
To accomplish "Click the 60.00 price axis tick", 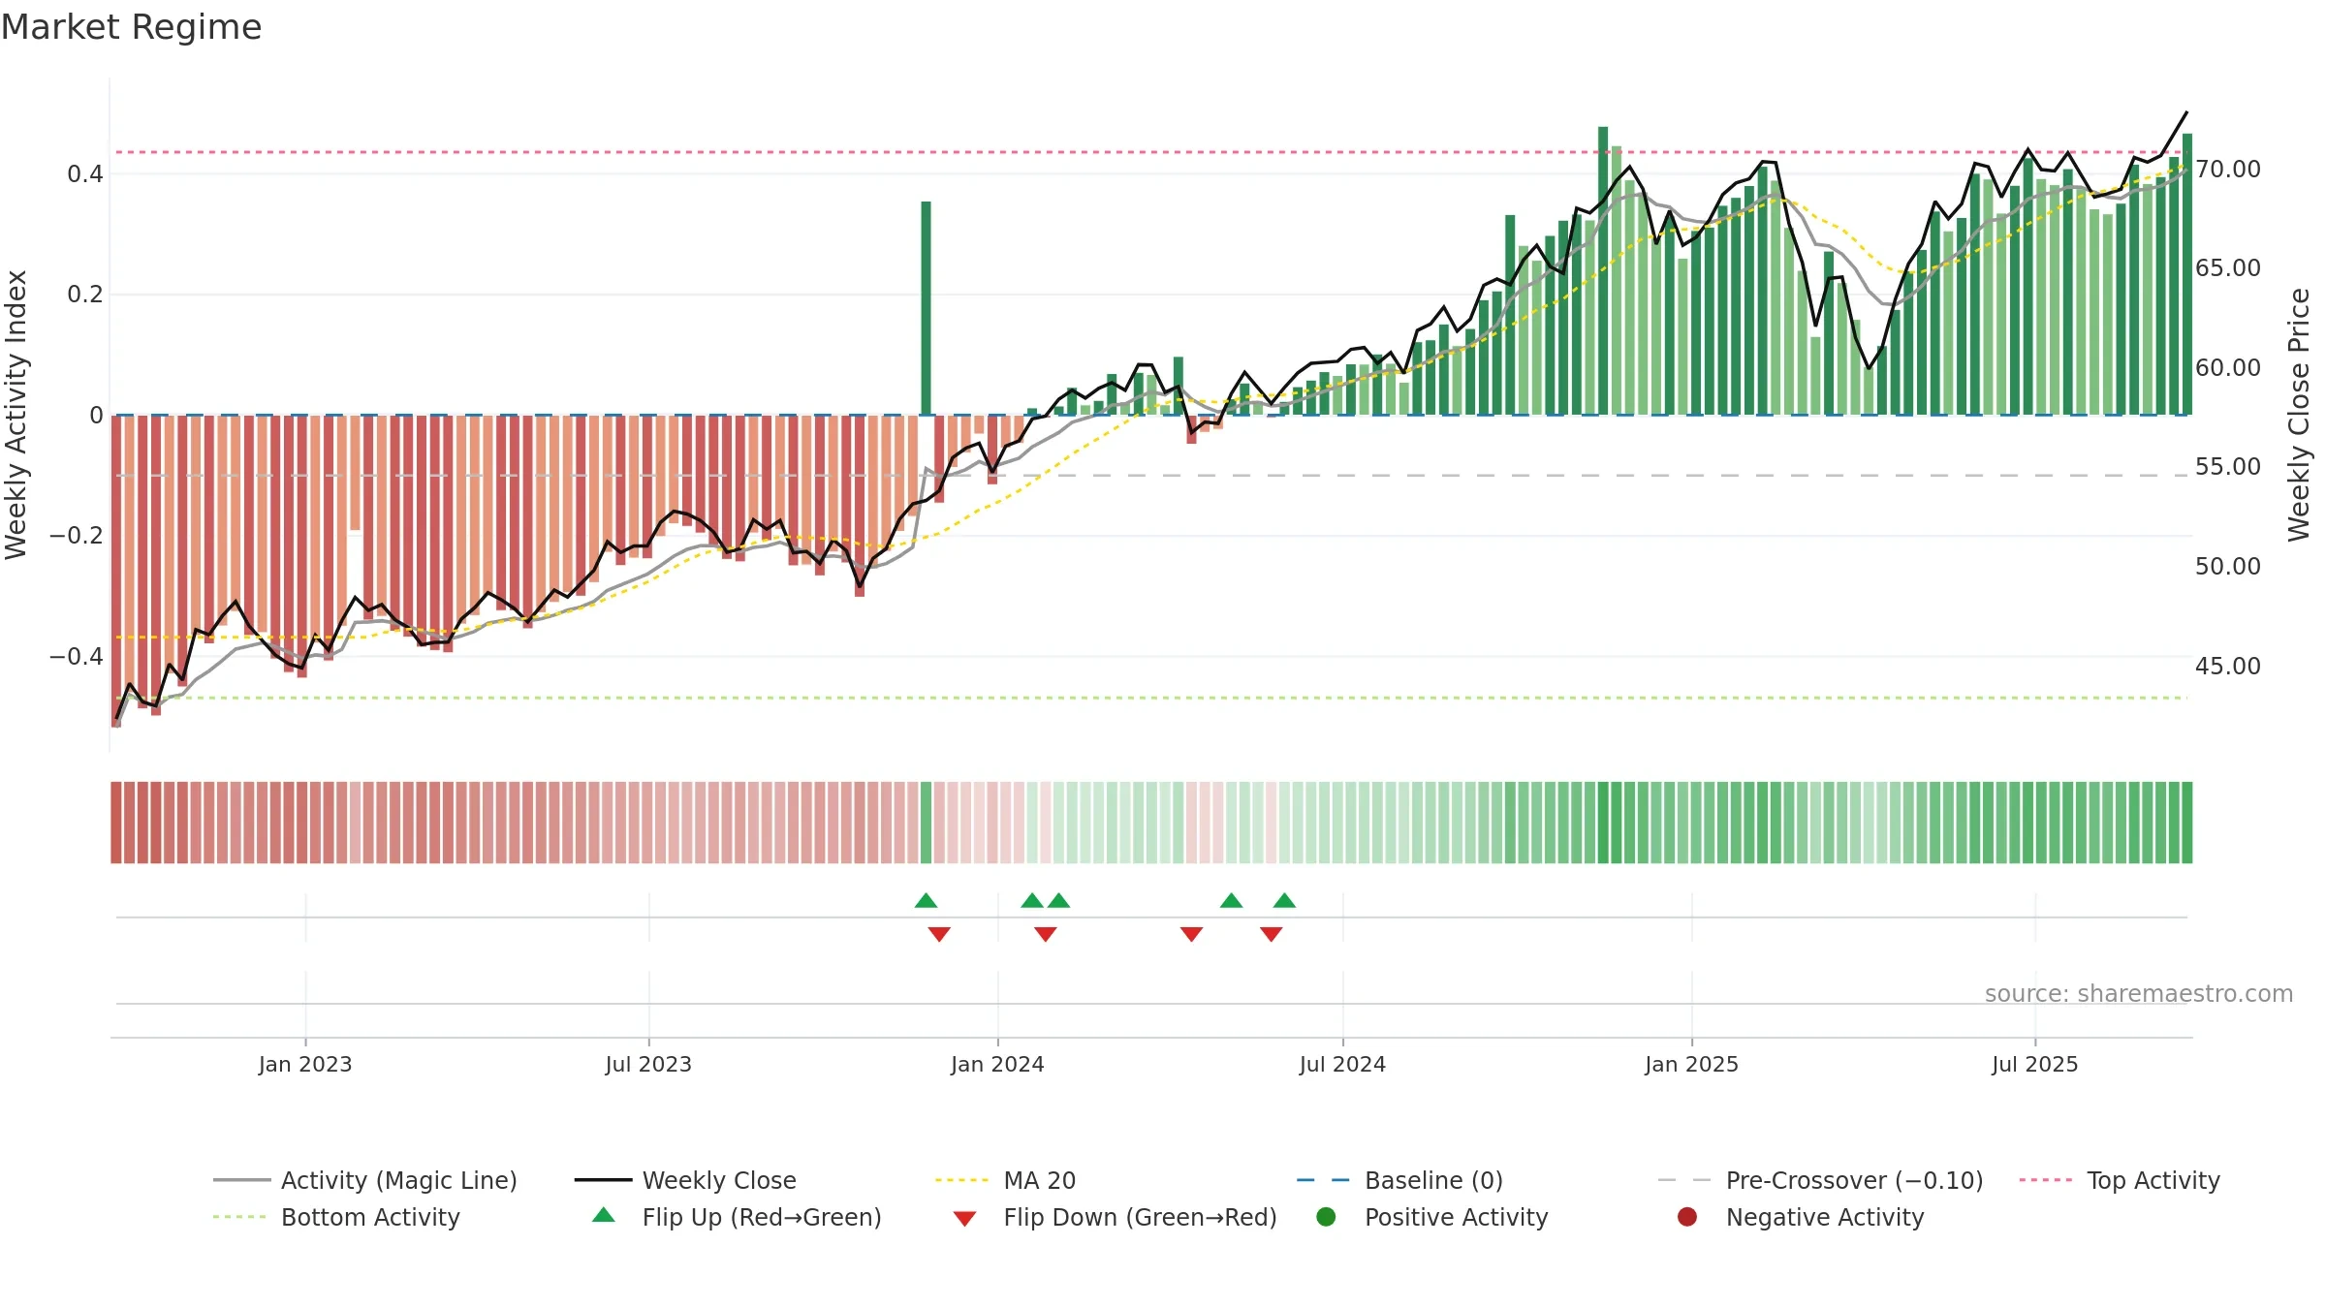I will tap(2228, 368).
